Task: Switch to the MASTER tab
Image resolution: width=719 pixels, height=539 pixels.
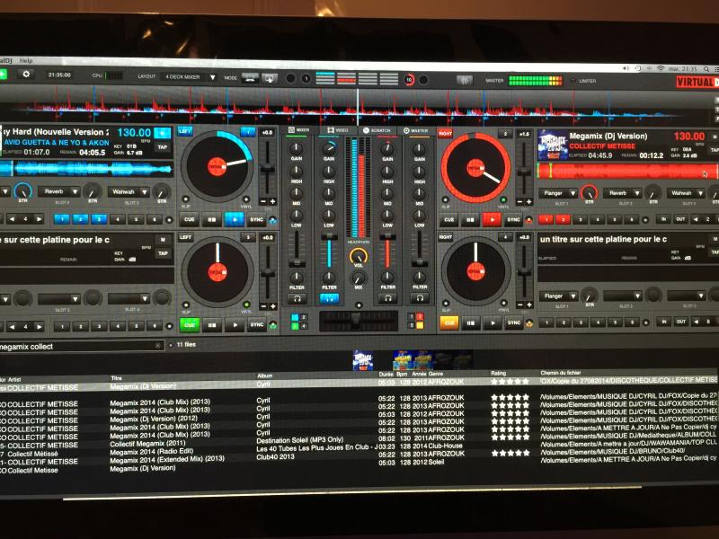Action: 415,130
